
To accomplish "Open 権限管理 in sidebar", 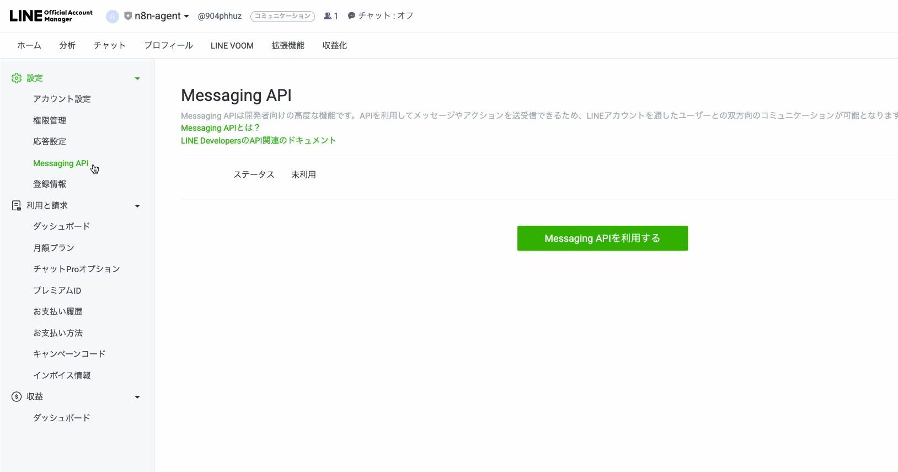I will [x=50, y=120].
